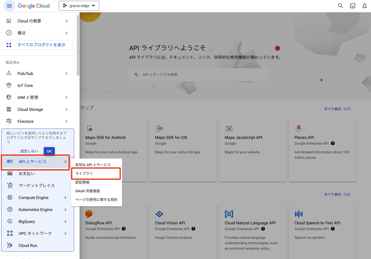
Task: Click the Cloud overview dashboard icon
Action: click(9, 21)
